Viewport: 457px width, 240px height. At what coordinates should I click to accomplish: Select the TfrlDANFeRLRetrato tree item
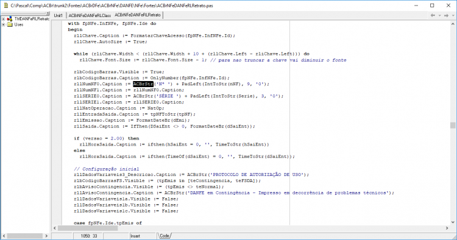point(32,19)
